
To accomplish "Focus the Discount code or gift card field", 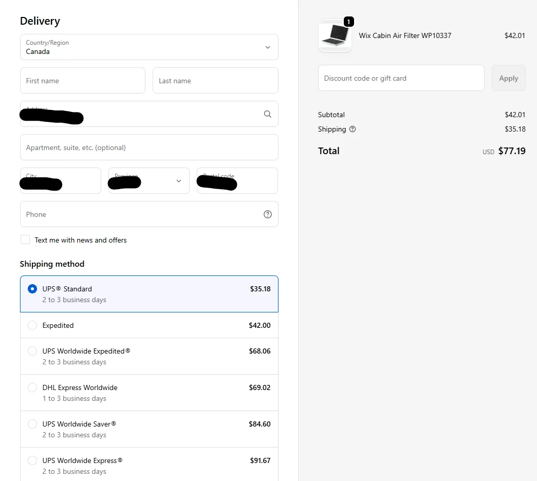I will [401, 78].
